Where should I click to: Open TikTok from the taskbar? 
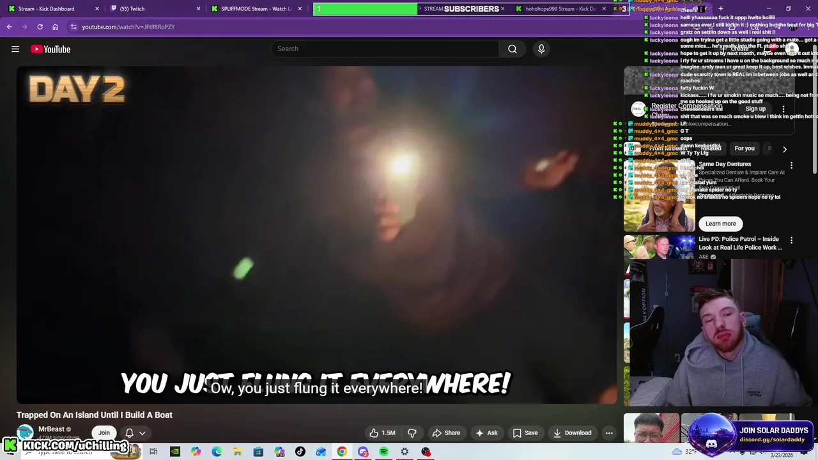300,452
